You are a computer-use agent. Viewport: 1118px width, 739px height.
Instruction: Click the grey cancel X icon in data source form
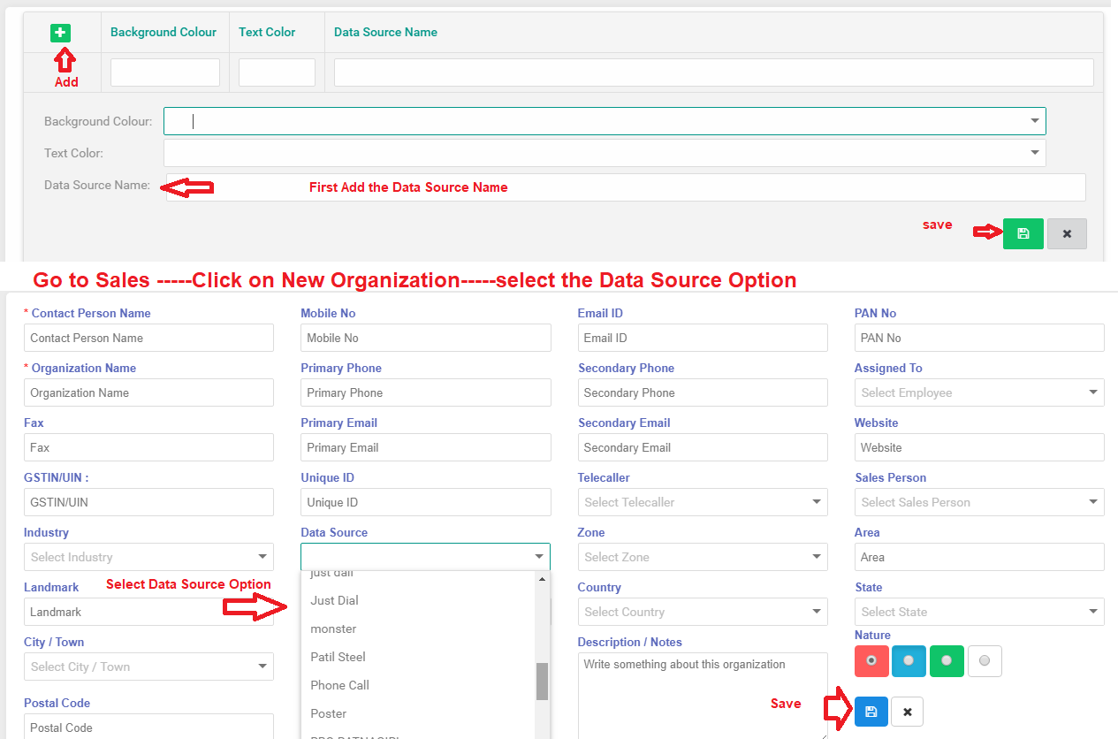[1067, 233]
